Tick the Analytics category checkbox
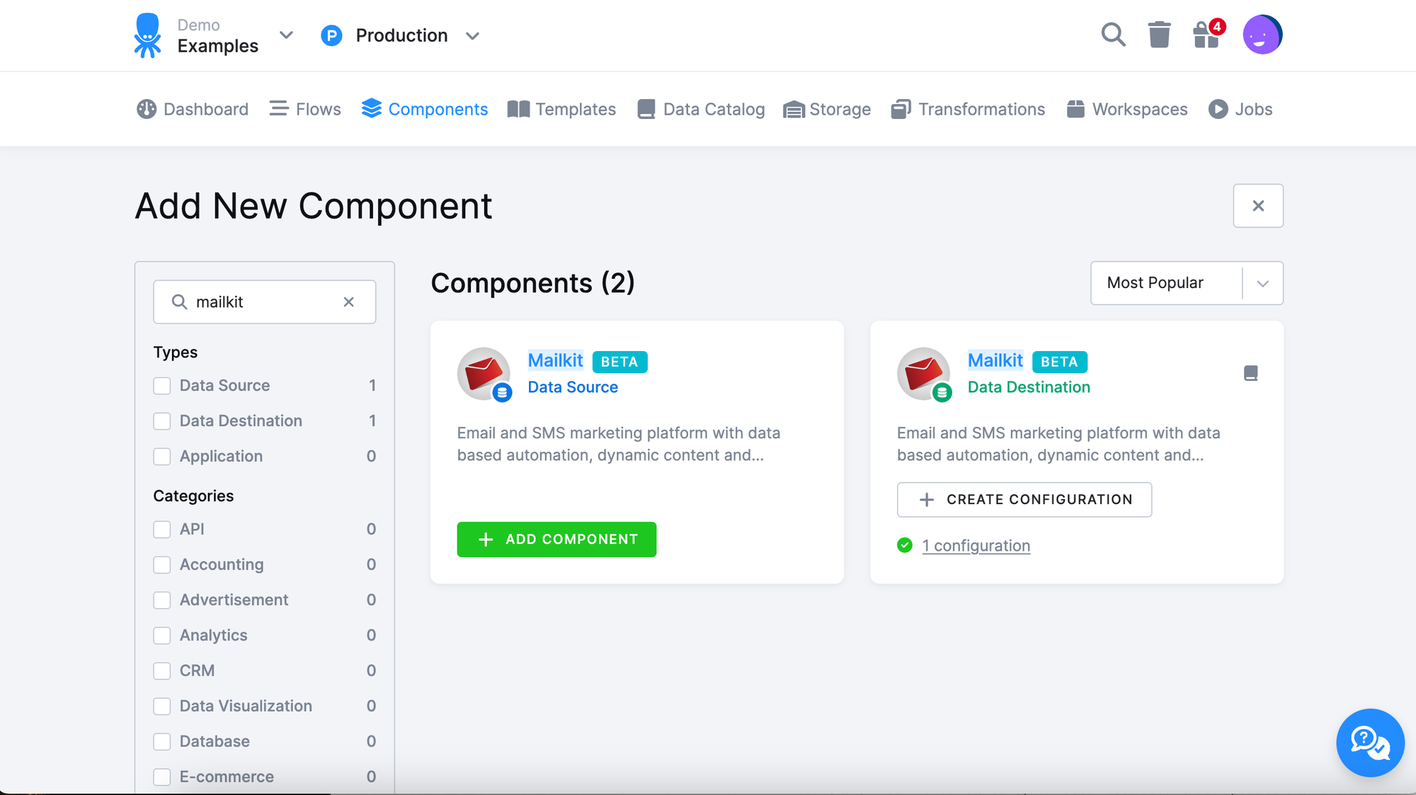This screenshot has width=1416, height=795. 162,636
